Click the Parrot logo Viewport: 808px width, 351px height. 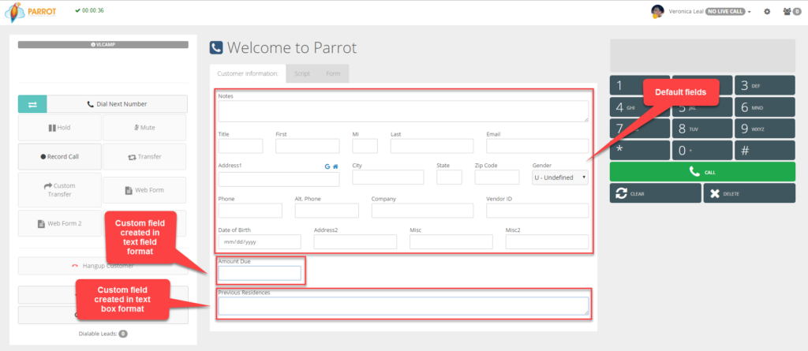coord(30,12)
